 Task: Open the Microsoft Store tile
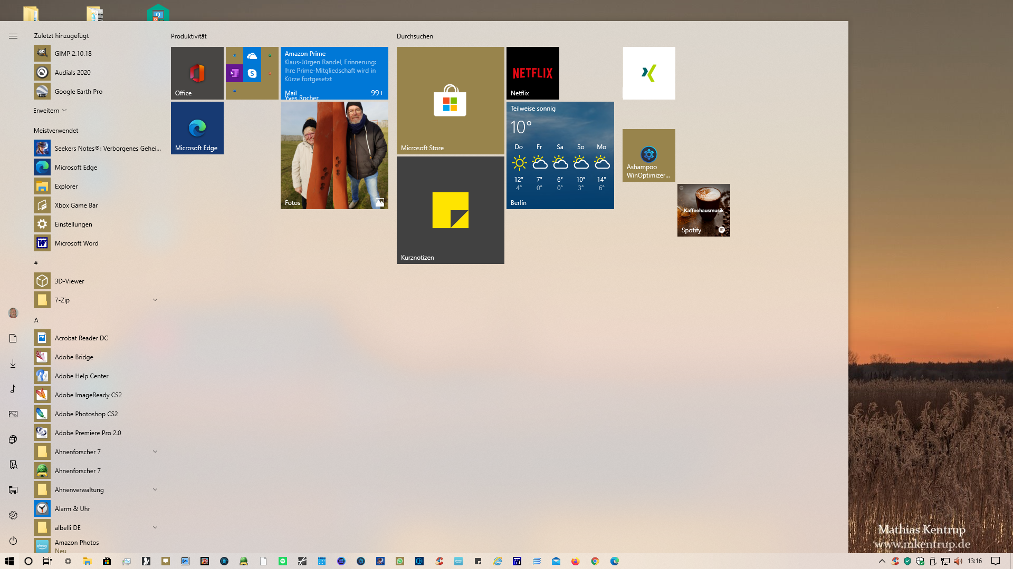coord(451,101)
